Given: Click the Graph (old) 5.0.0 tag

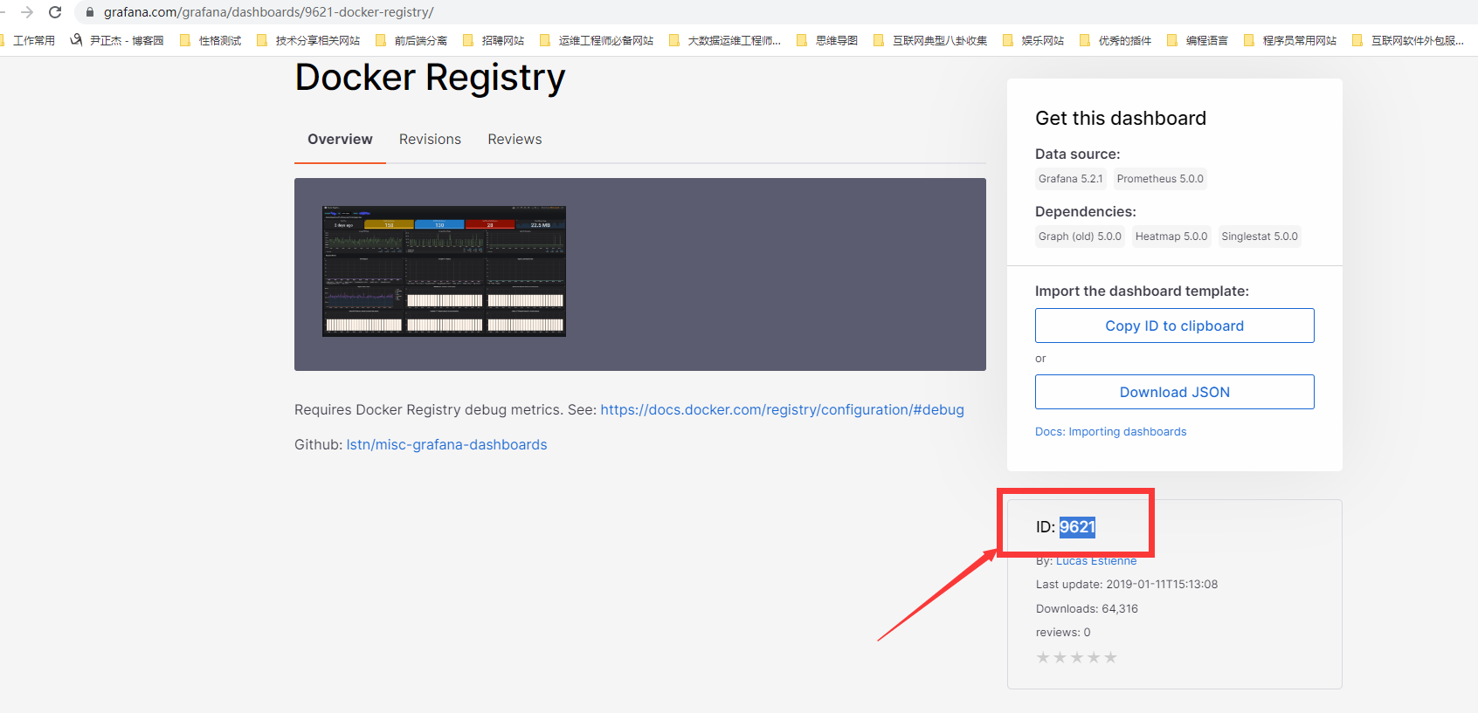Looking at the screenshot, I should (x=1080, y=237).
